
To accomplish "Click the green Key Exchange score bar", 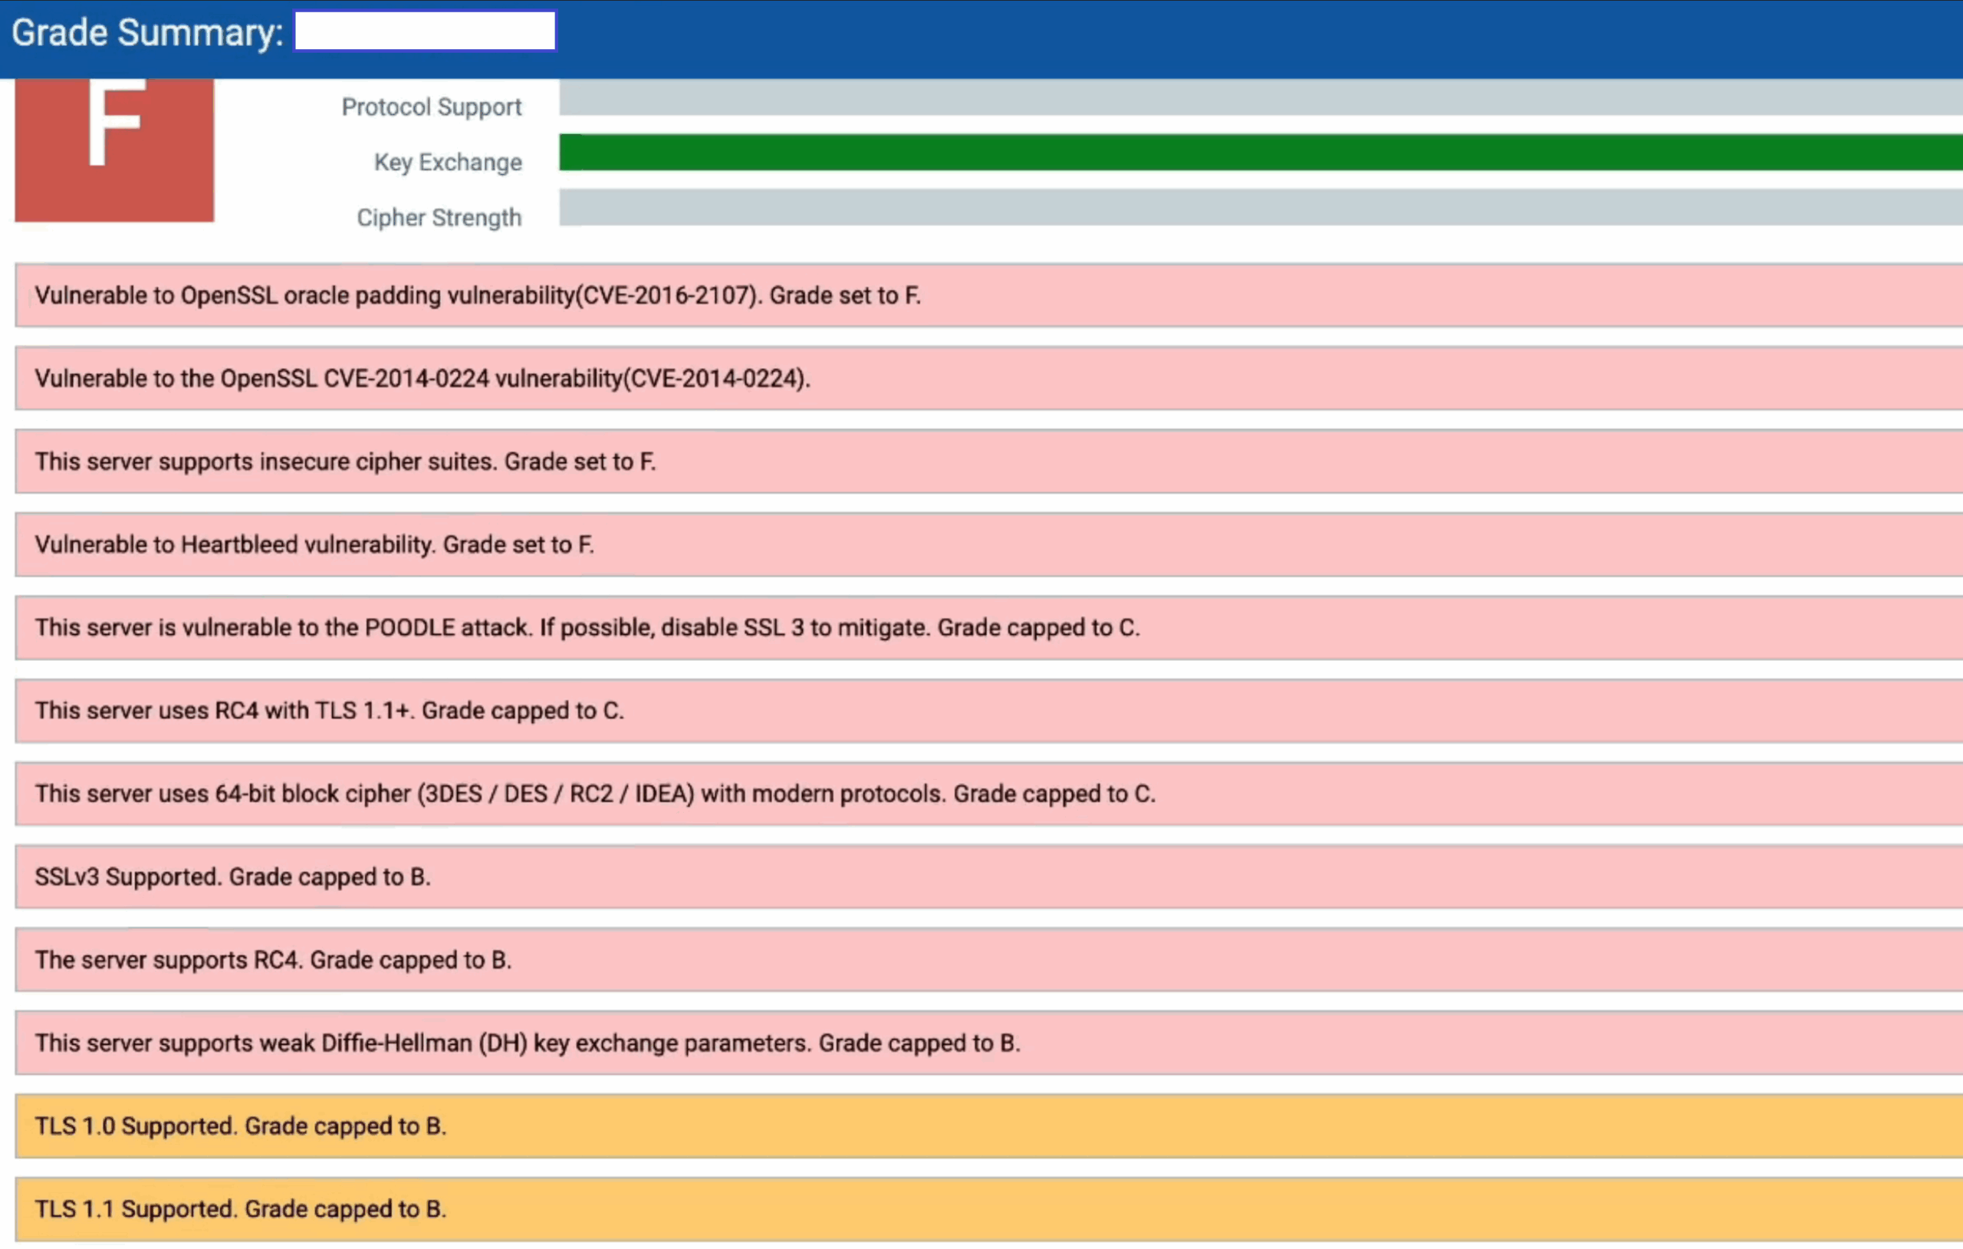I will coord(1261,153).
